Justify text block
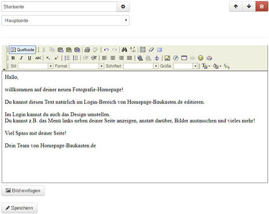The width and height of the screenshot is (269, 214). click(130, 58)
